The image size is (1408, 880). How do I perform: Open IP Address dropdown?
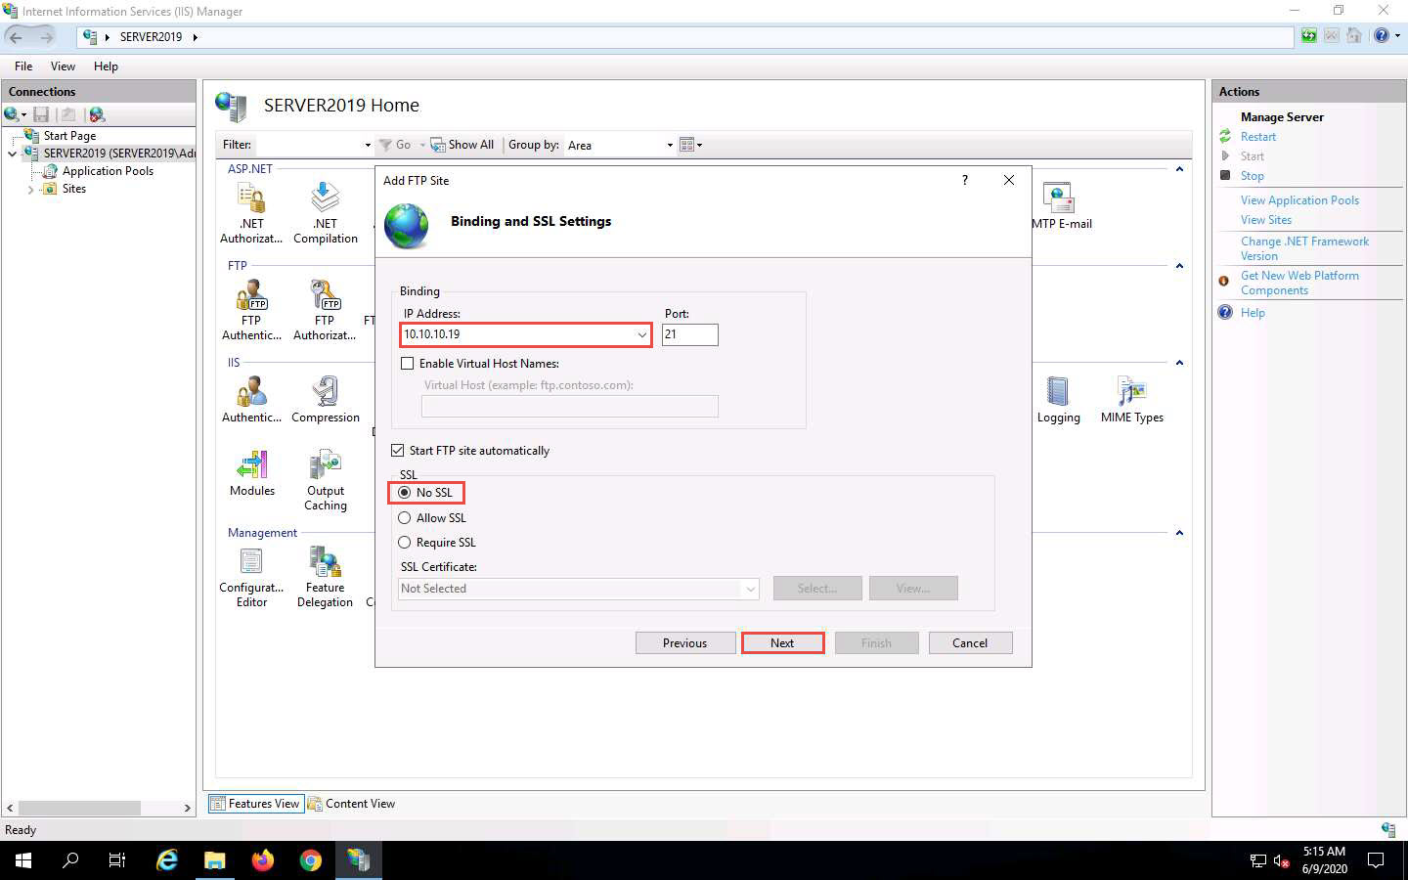click(641, 334)
